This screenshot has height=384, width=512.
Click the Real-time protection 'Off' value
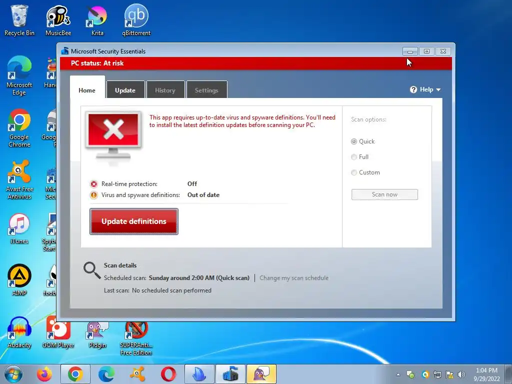point(192,184)
